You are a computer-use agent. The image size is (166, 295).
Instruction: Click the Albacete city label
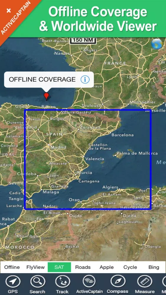58,163
